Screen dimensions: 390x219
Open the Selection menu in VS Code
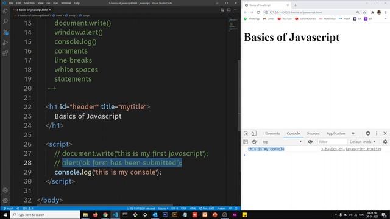click(29, 3)
